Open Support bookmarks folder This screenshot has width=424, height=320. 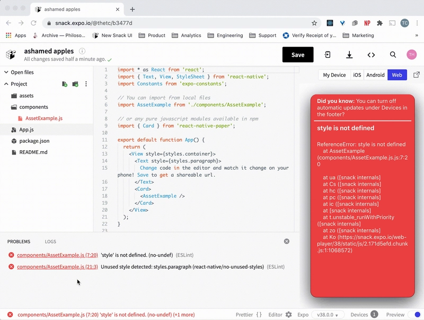(x=263, y=36)
